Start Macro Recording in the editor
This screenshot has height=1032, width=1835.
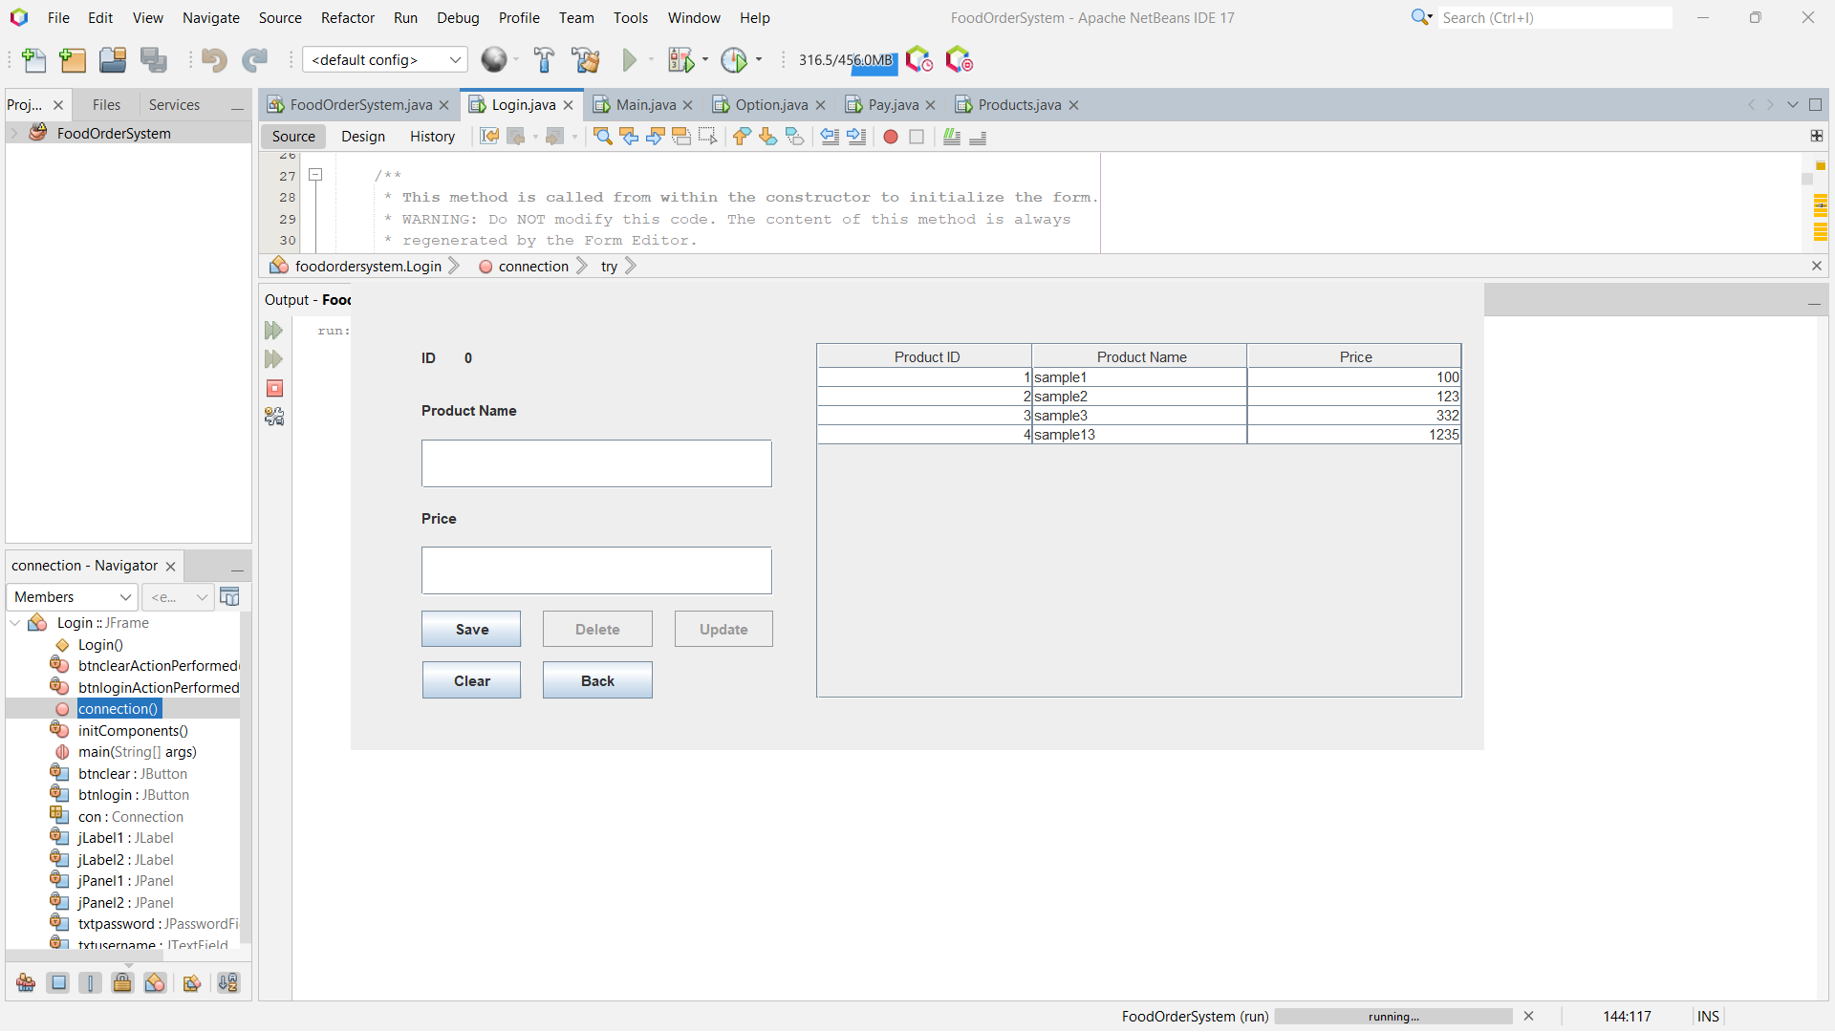coord(891,137)
